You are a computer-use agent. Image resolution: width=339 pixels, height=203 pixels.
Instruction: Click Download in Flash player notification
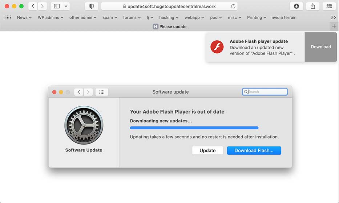[320, 47]
